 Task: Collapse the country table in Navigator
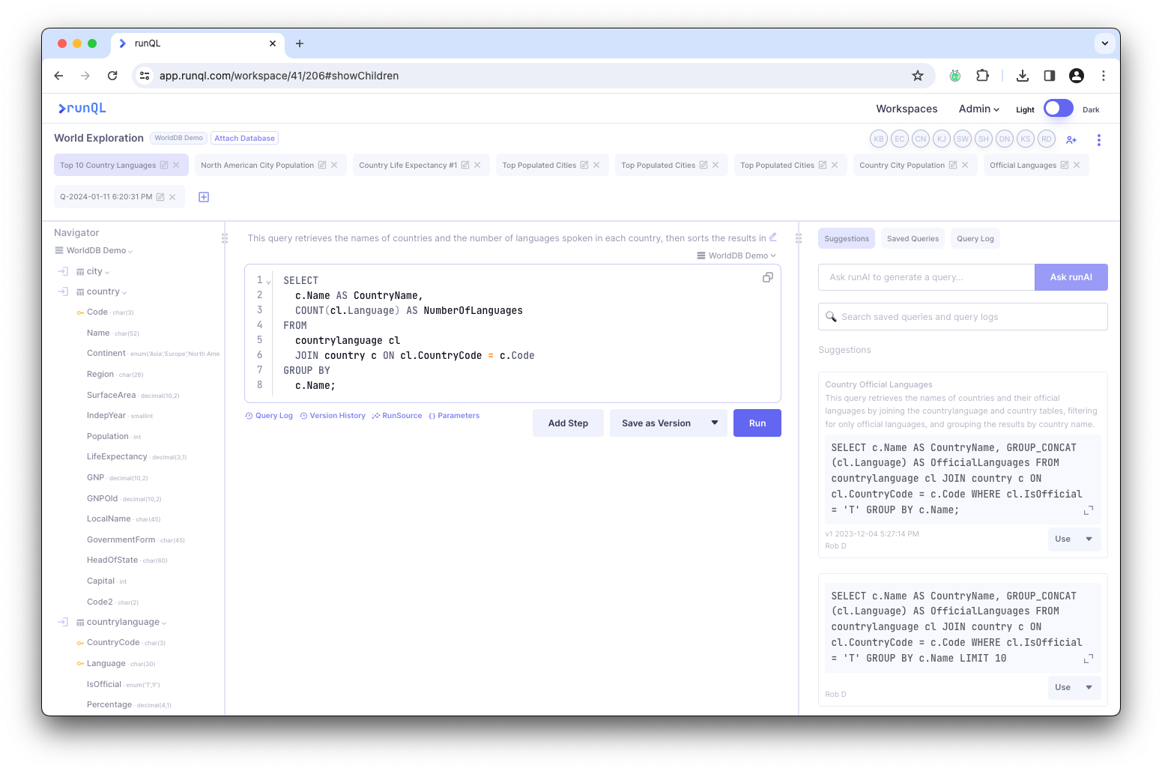tap(124, 291)
